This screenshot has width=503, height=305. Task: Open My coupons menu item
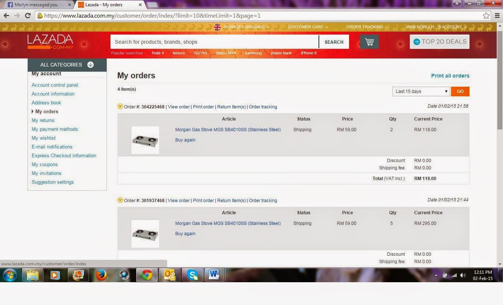pos(45,164)
